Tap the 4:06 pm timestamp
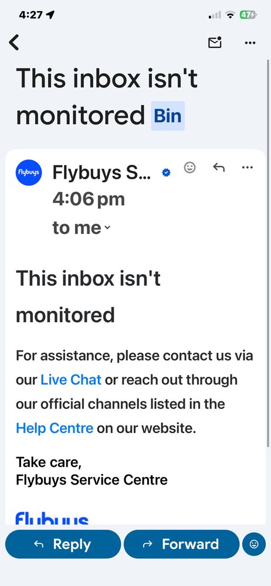Viewport: 271px width, 586px height. point(89,199)
